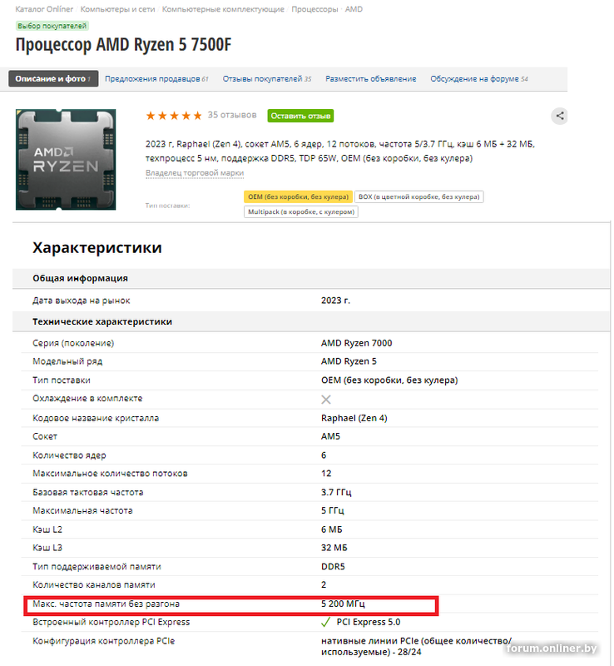
Task: Click the star rating next to product photo
Action: pos(175,117)
